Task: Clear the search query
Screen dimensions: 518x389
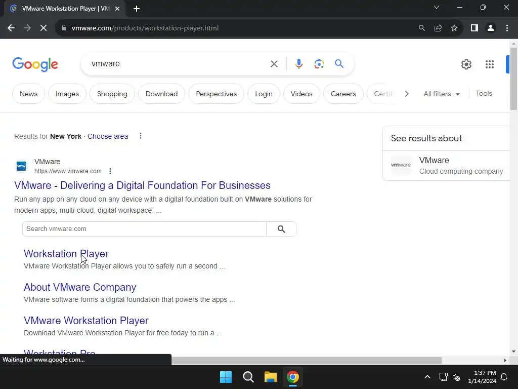Action: tap(274, 64)
